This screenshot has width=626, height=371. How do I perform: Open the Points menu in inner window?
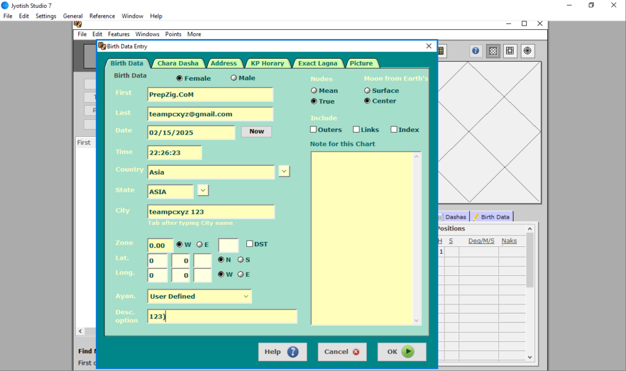point(173,34)
